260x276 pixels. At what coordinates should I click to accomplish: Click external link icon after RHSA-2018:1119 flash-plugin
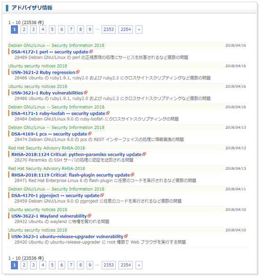pyautogui.click(x=132, y=174)
